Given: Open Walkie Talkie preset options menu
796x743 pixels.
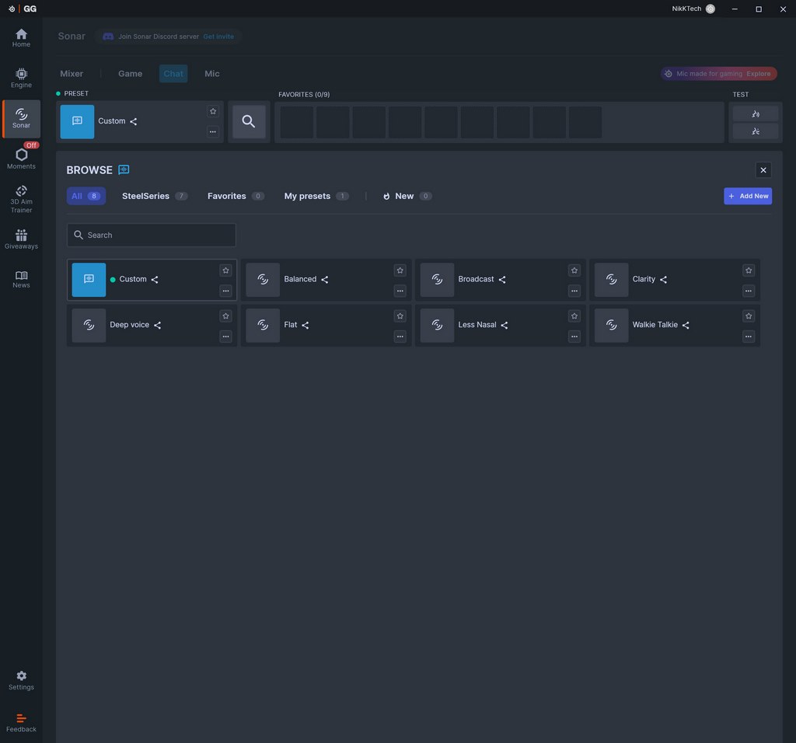Looking at the screenshot, I should coord(749,337).
